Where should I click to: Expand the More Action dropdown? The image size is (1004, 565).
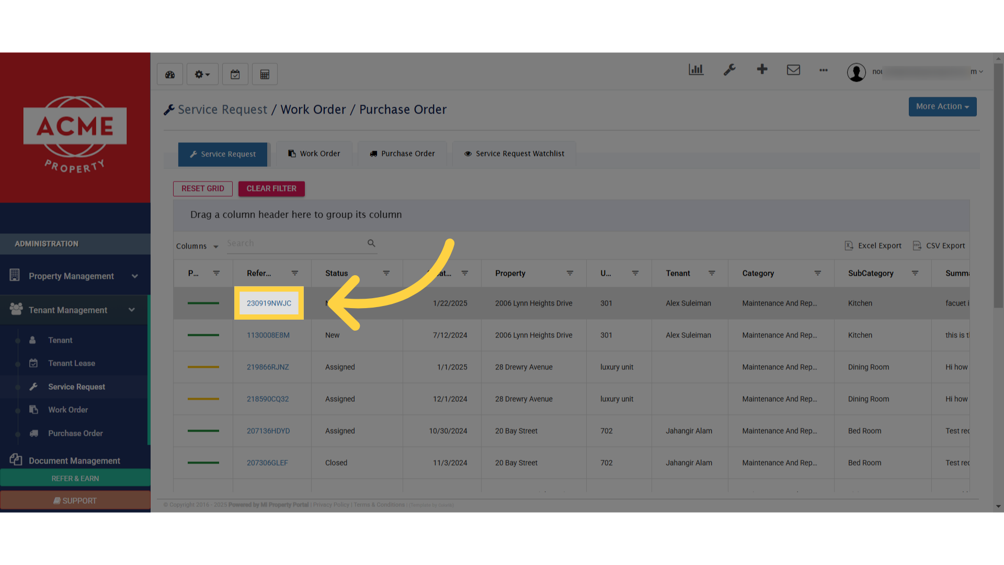[x=942, y=107]
